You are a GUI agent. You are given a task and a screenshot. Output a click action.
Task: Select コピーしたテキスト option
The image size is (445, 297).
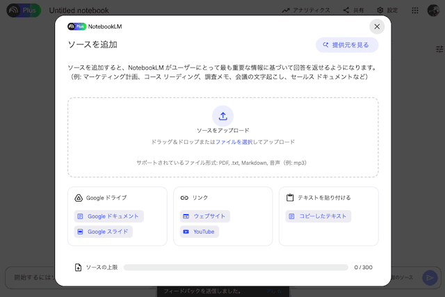318,216
